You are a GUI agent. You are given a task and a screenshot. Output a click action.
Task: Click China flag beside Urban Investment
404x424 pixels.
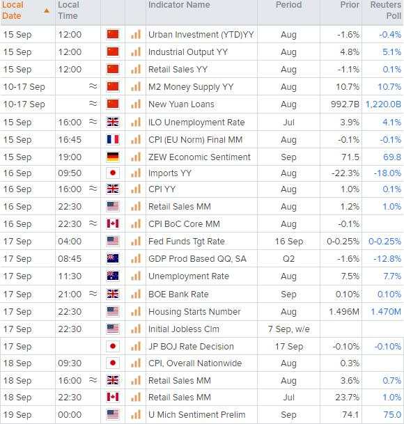tap(113, 34)
